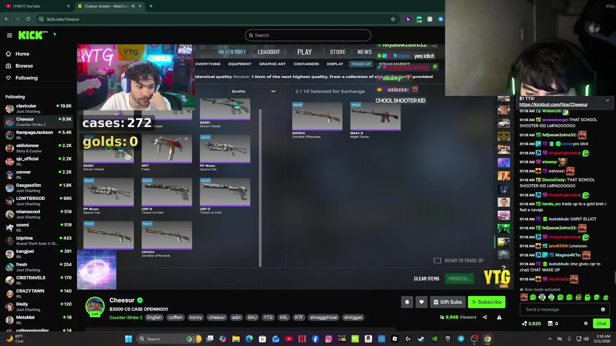Click the 65°F Clear weather widget
The image size is (616, 346).
click(x=14, y=339)
